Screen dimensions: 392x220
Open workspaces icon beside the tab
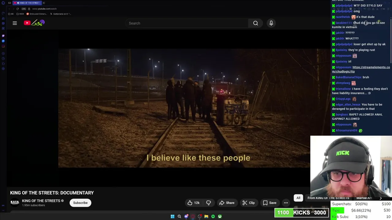(9, 3)
